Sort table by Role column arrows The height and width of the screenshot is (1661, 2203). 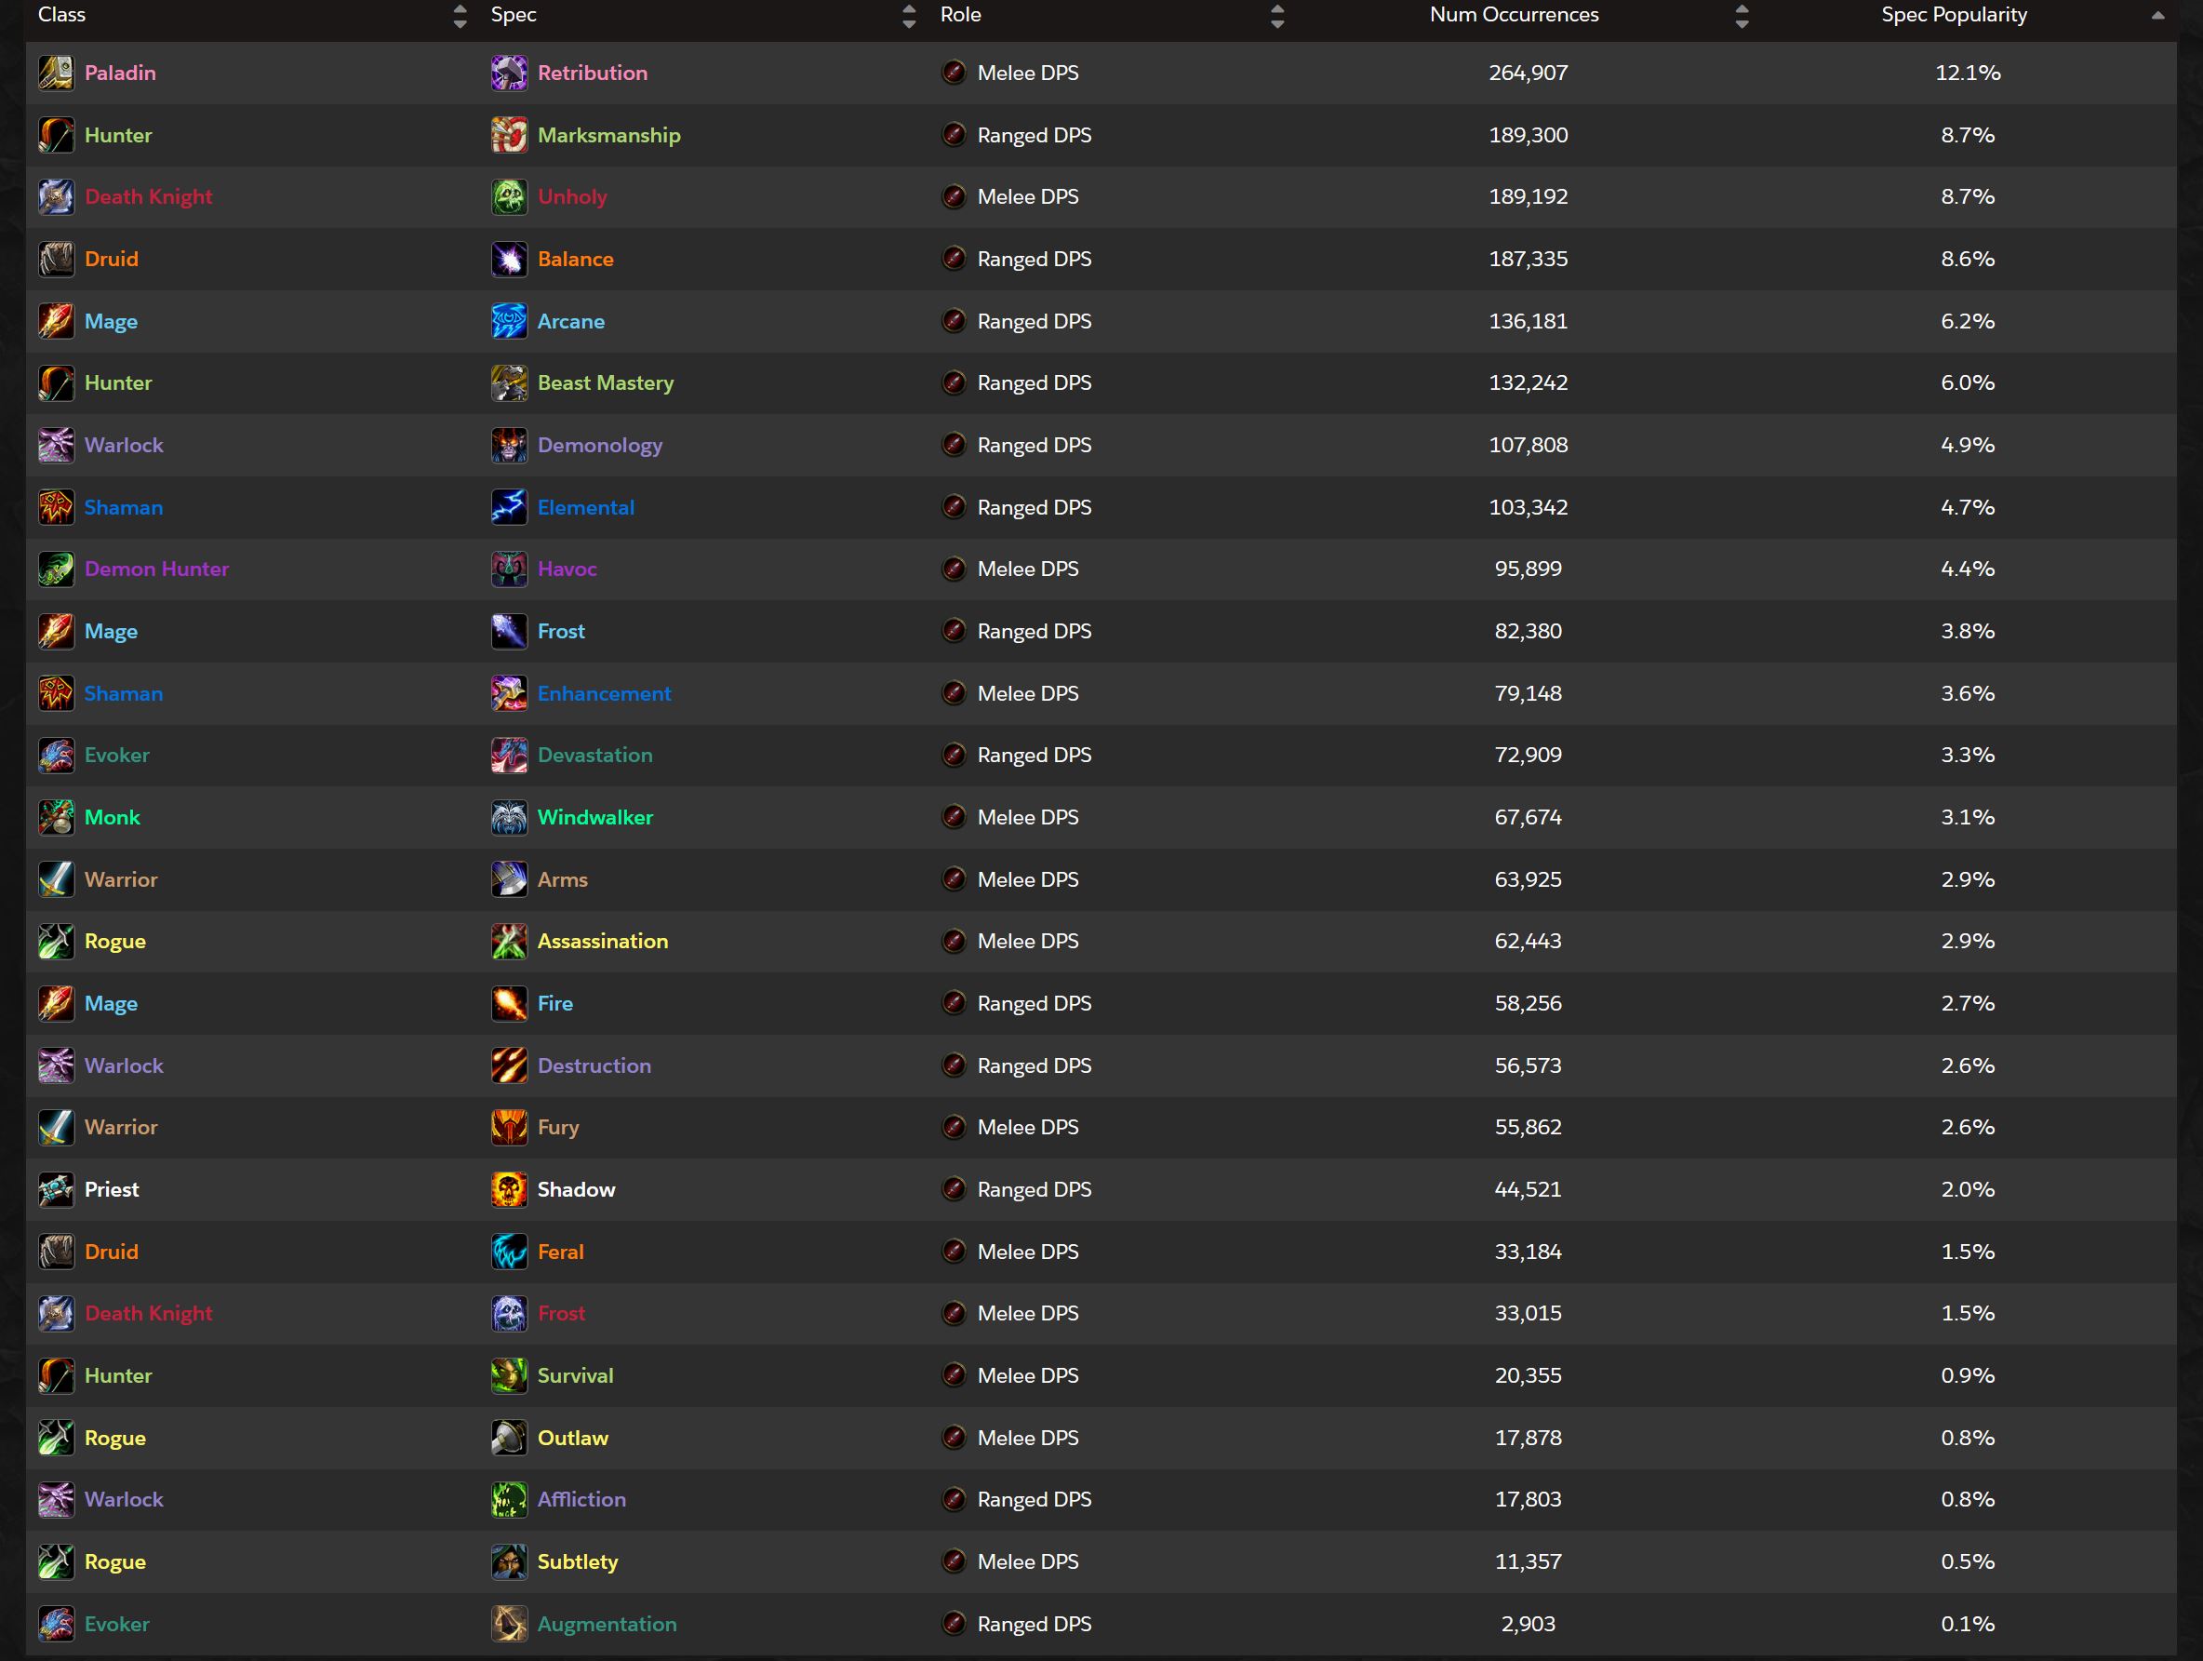tap(1277, 15)
